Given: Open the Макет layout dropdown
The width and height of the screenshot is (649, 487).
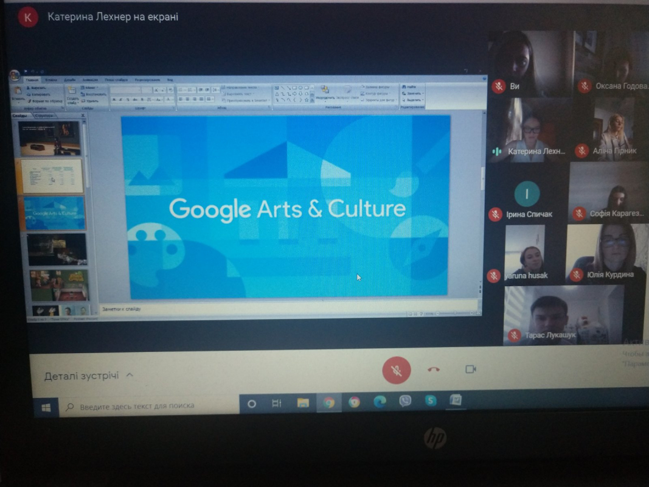Looking at the screenshot, I should pos(89,88).
